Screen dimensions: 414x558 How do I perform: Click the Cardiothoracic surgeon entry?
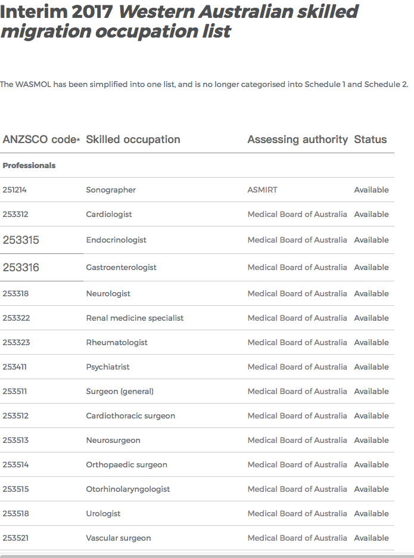[130, 416]
